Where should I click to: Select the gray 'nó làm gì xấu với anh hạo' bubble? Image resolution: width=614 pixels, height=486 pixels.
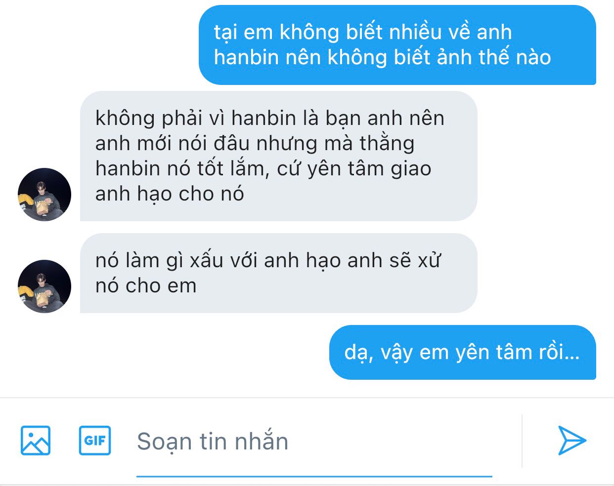278,273
